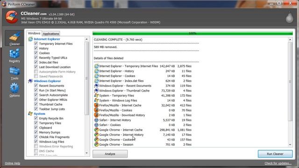Select the Windows Explorer category heading
Image resolution: width=299 pixels, height=168 pixels.
pyautogui.click(x=47, y=81)
